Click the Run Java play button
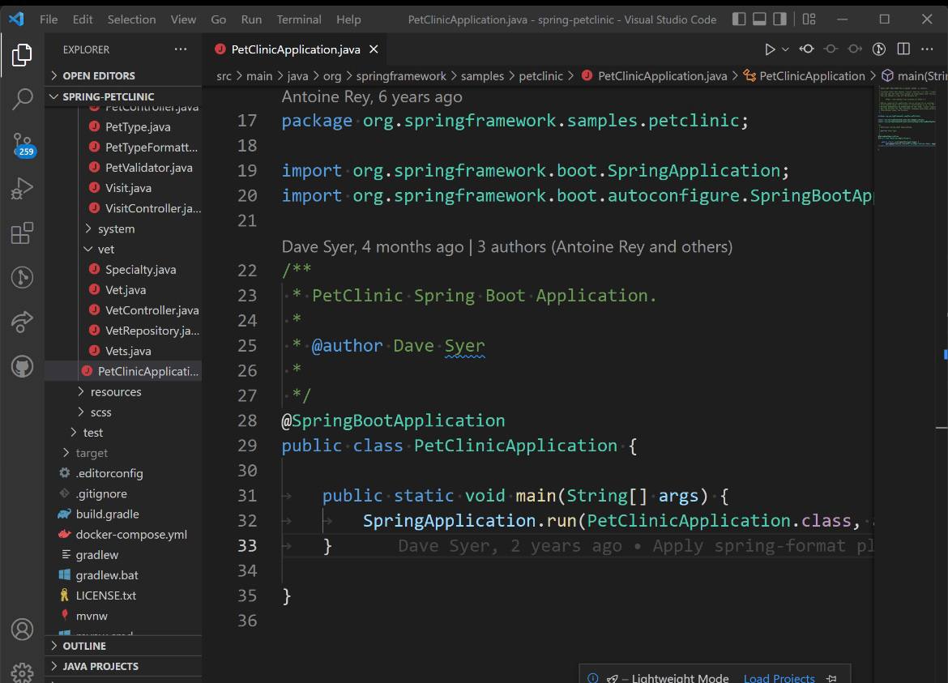This screenshot has height=683, width=948. pos(770,49)
